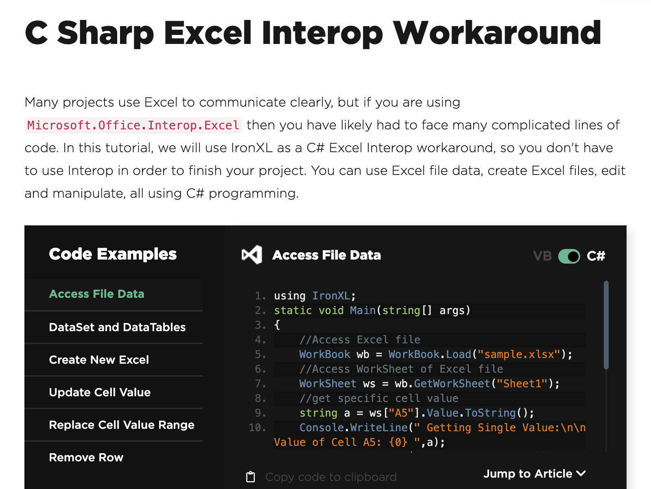Image resolution: width=651 pixels, height=489 pixels.
Task: Select C# language label
Action: [x=596, y=256]
